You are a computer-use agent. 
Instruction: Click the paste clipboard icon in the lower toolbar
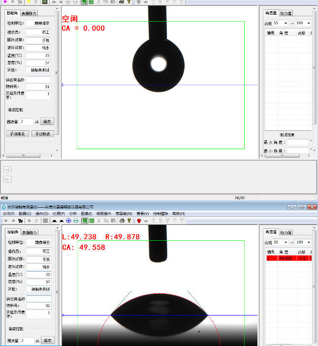click(113, 220)
